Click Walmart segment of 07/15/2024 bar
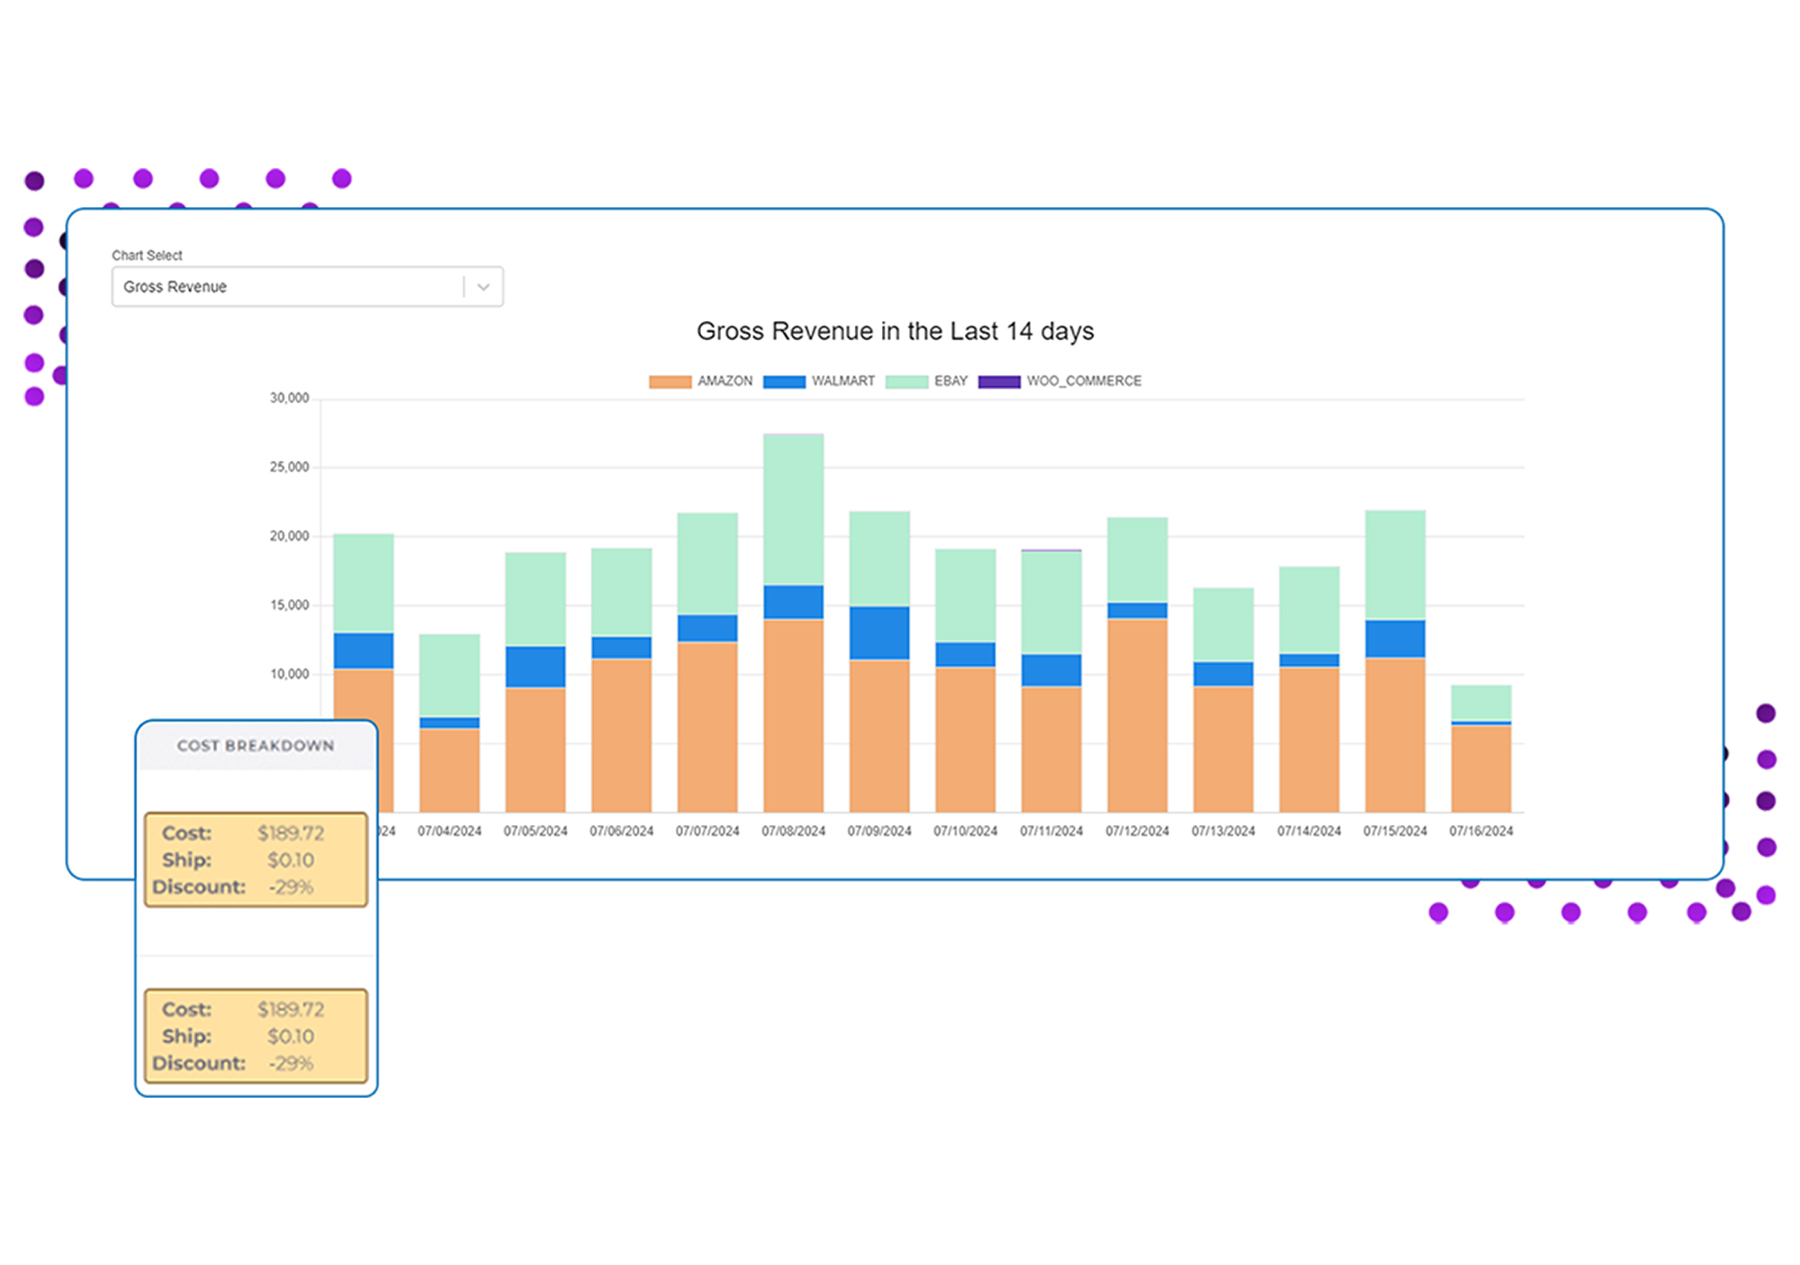This screenshot has width=1800, height=1265. 1395,639
